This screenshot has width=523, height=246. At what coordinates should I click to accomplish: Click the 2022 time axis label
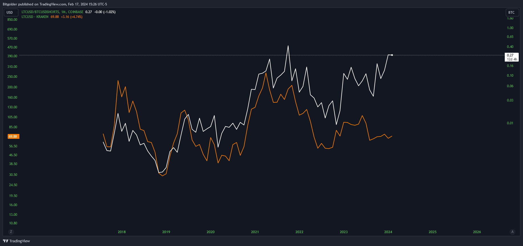click(x=299, y=232)
